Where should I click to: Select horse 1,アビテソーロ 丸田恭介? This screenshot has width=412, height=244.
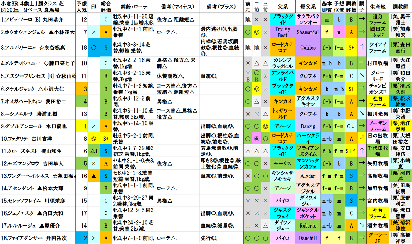click(x=38, y=19)
